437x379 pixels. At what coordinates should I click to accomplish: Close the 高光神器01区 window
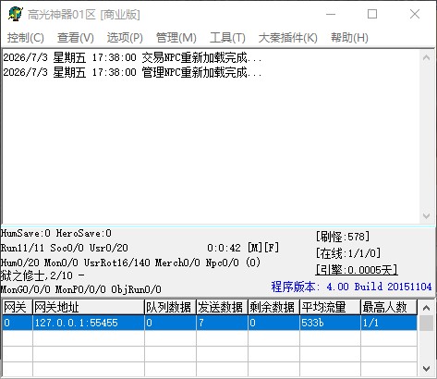[x=415, y=14]
